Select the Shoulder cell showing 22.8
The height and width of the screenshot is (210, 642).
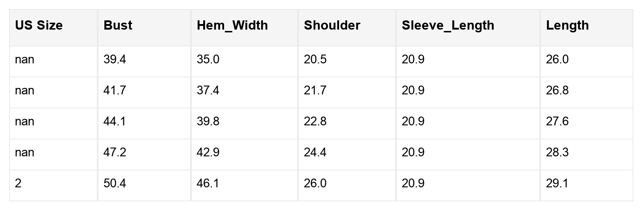(x=315, y=122)
